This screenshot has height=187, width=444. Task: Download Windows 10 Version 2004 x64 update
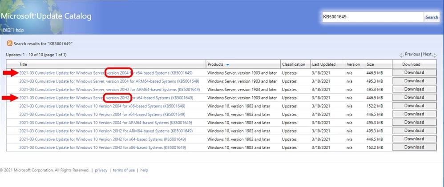(x=414, y=114)
